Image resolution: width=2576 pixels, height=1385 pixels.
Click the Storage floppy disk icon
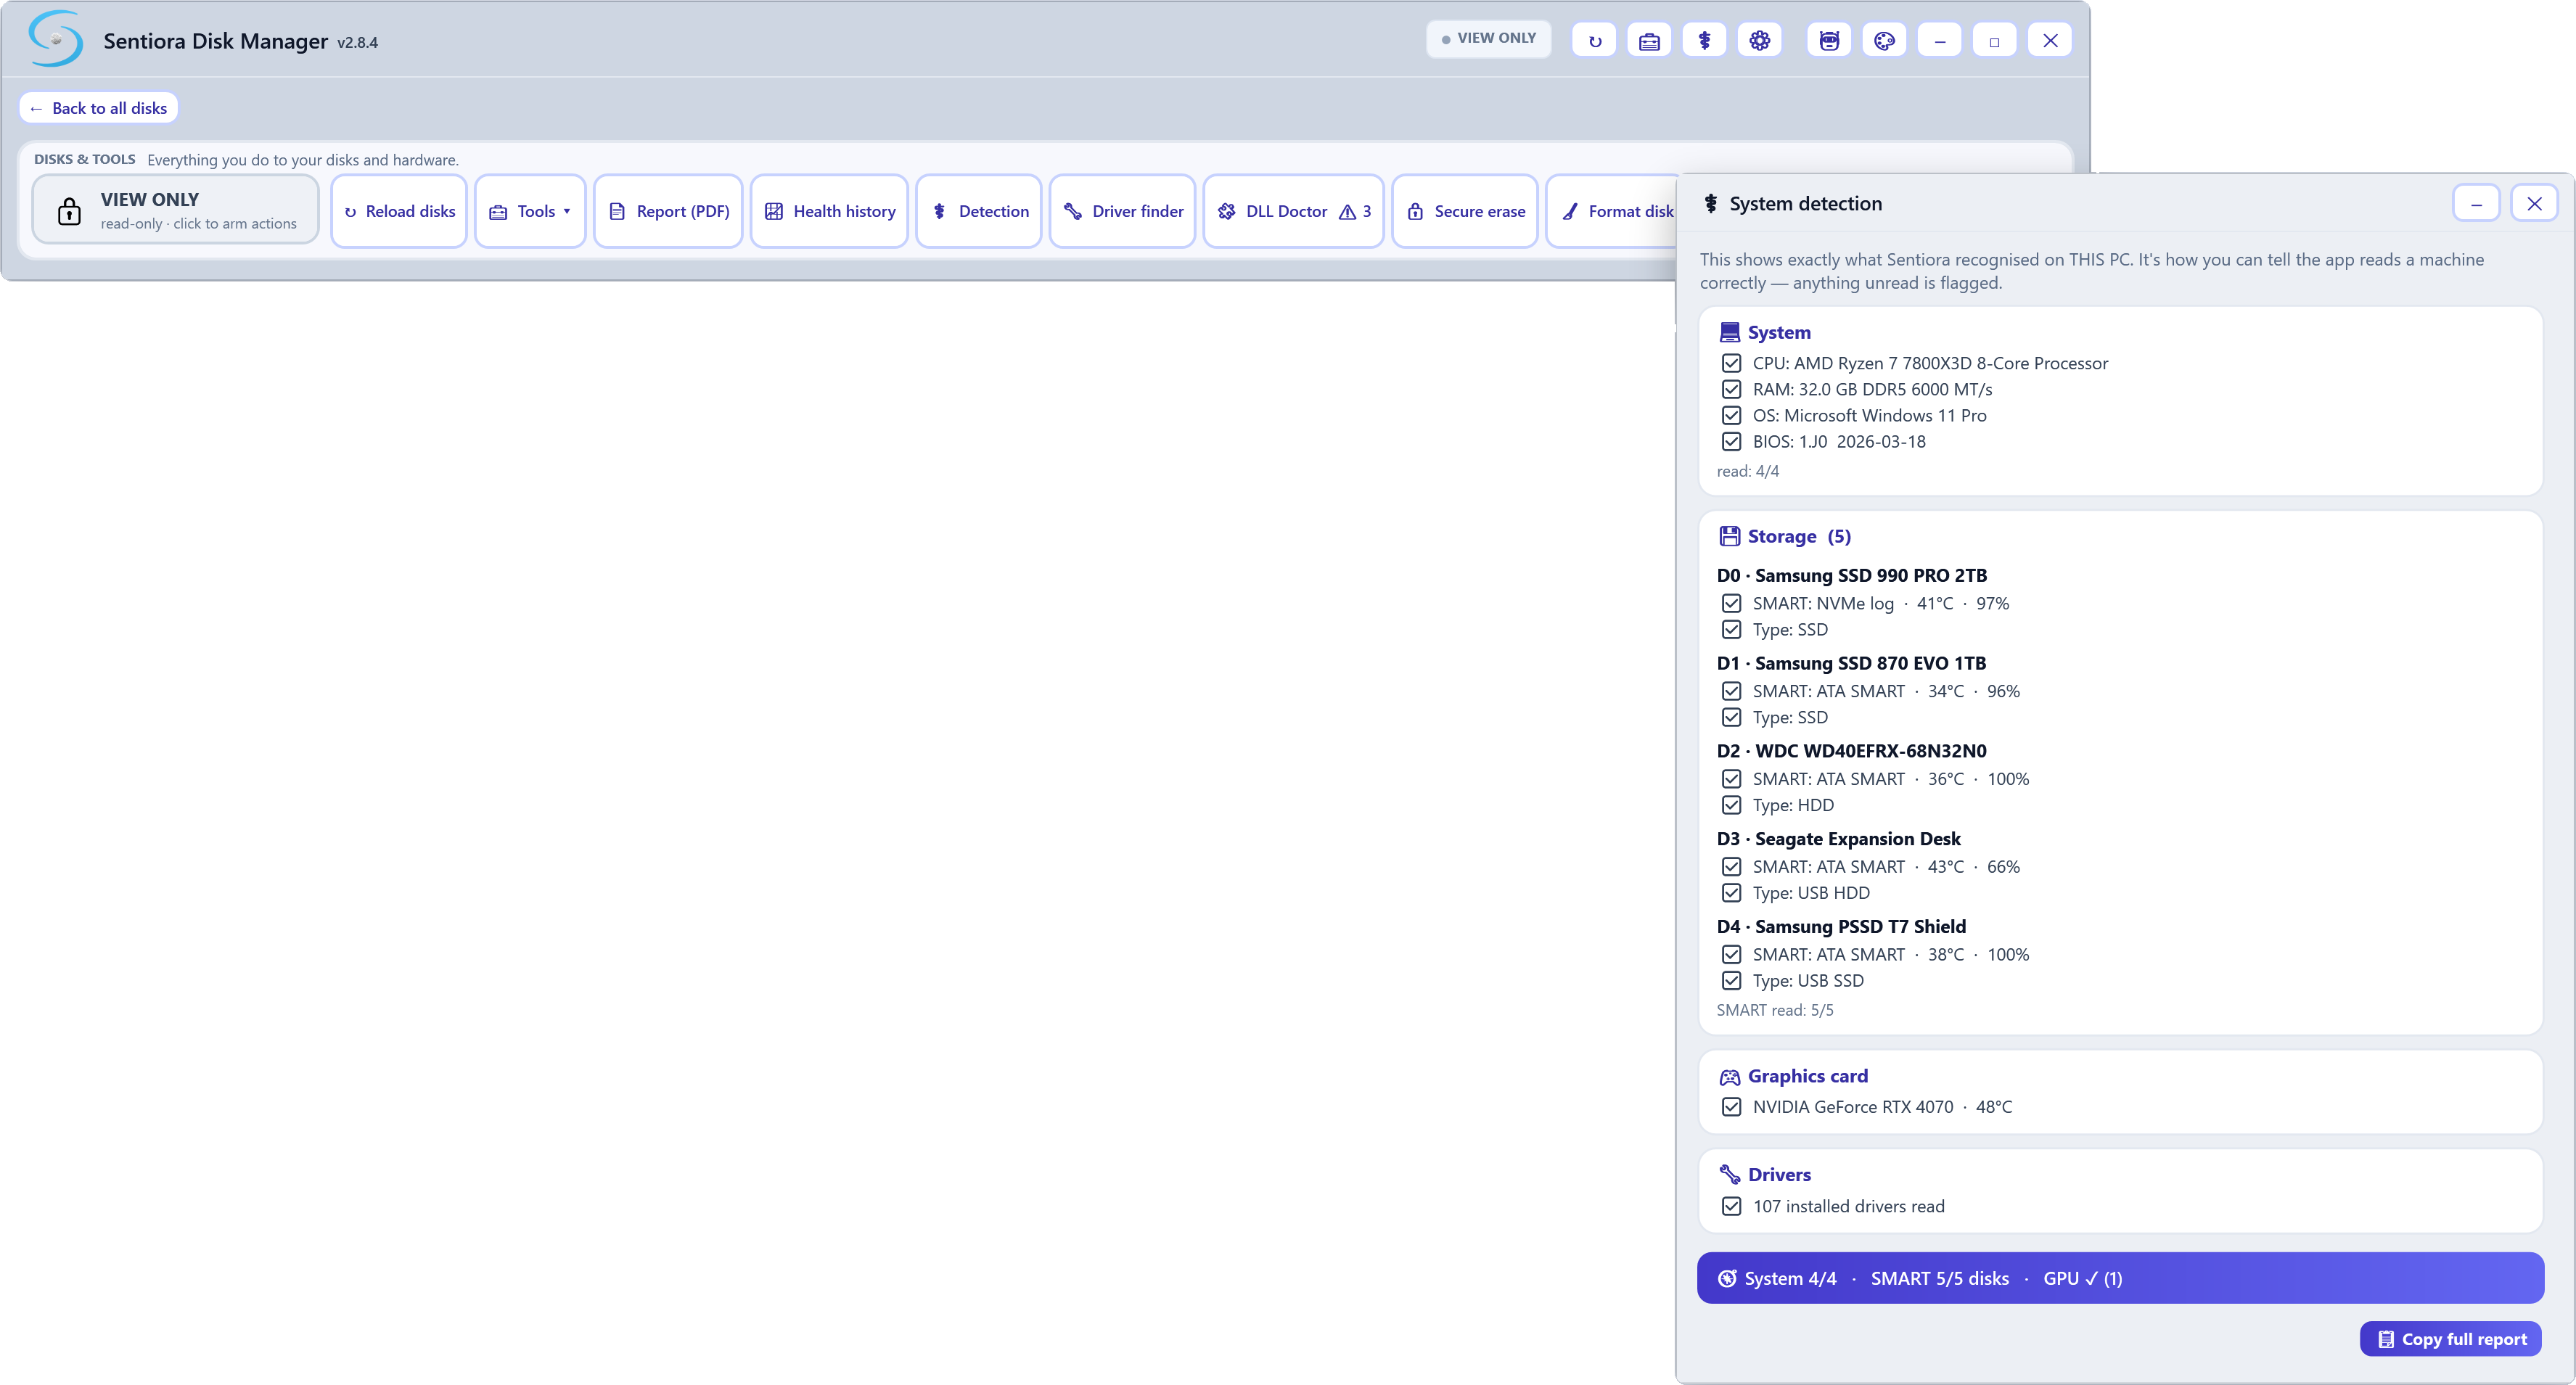click(1729, 536)
